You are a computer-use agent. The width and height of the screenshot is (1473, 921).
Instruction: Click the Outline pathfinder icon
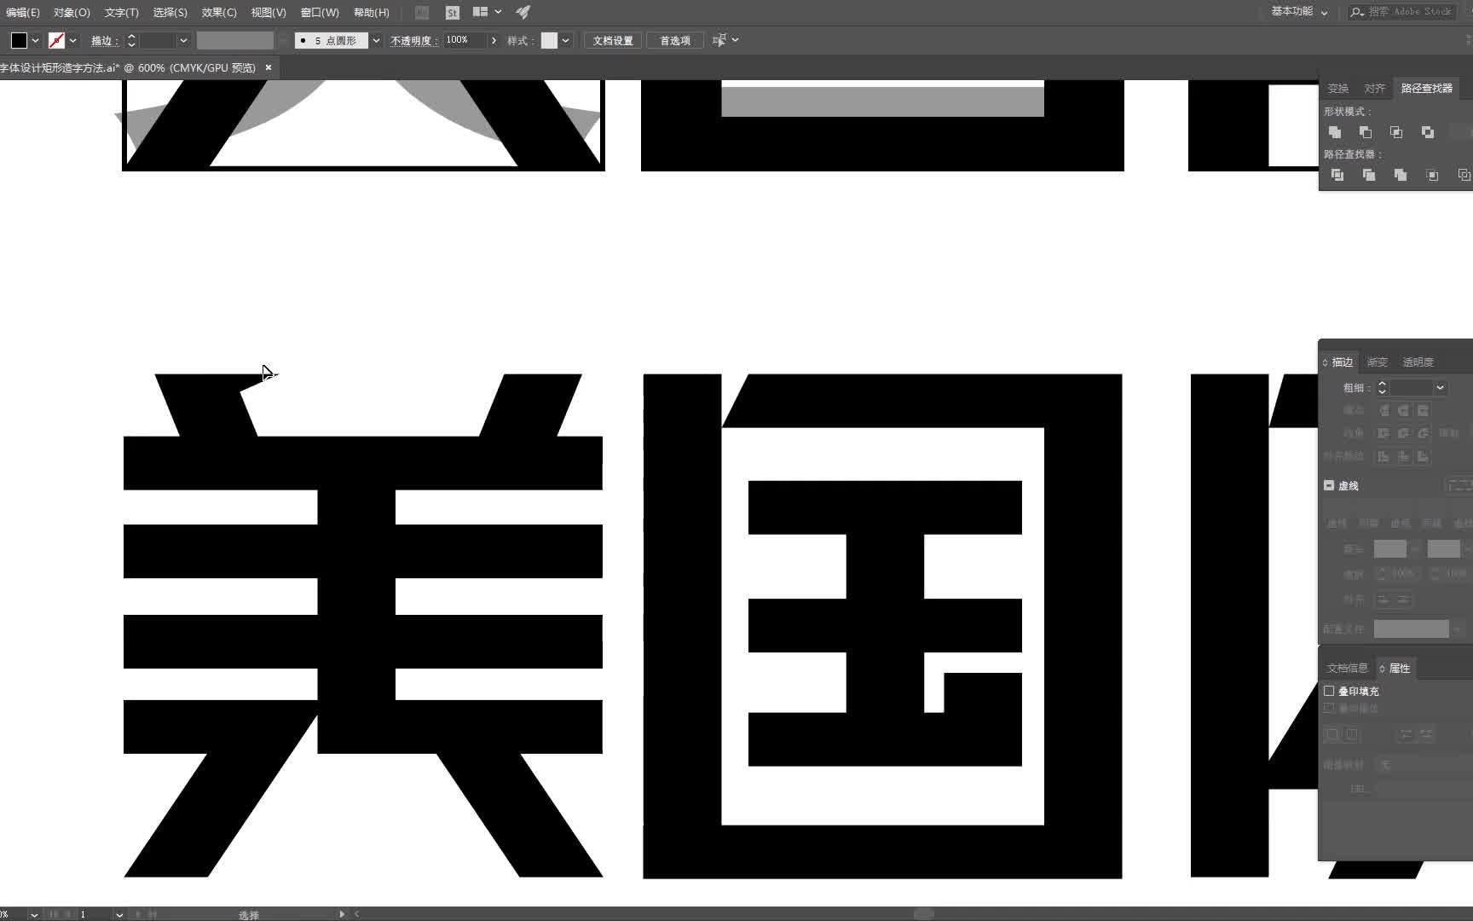point(1464,175)
